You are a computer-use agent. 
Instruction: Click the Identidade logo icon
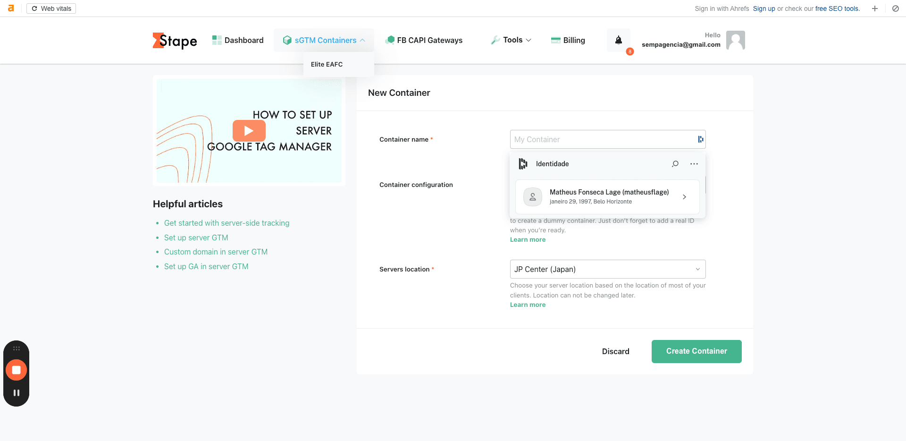[523, 164]
